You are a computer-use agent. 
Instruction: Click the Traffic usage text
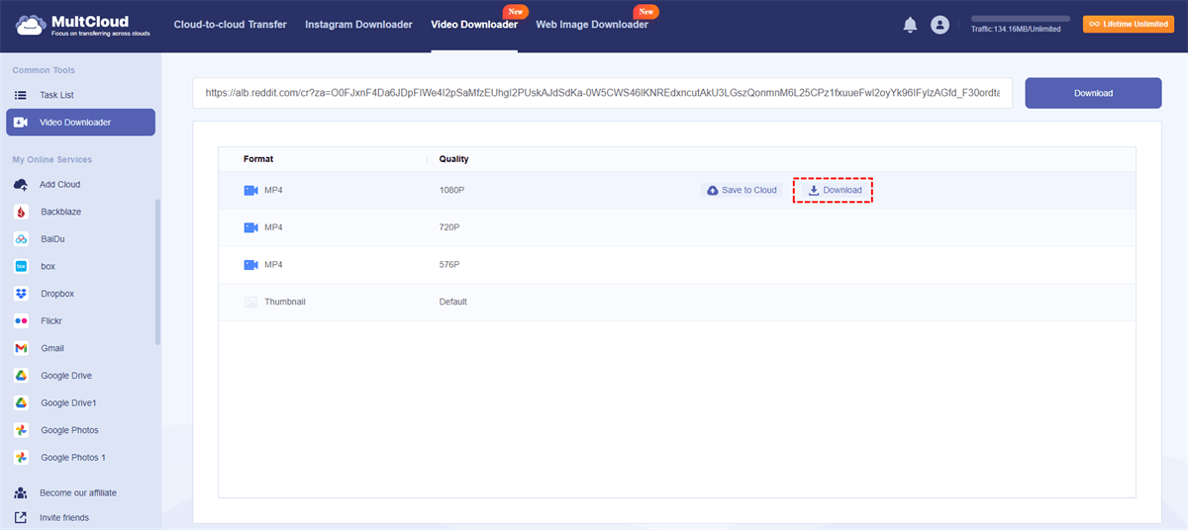point(1016,30)
